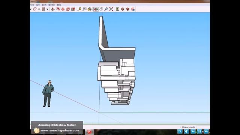This screenshot has height=135, width=240.
Task: Mute the video with speaker button
Action: pyautogui.click(x=186, y=131)
